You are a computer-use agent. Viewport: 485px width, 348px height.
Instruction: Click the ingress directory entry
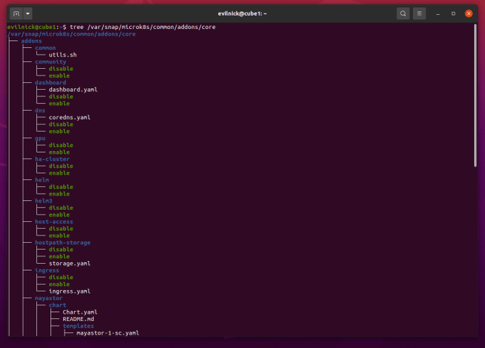(x=46, y=270)
